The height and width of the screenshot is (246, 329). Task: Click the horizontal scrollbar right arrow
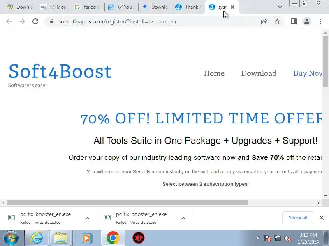[x=318, y=203]
